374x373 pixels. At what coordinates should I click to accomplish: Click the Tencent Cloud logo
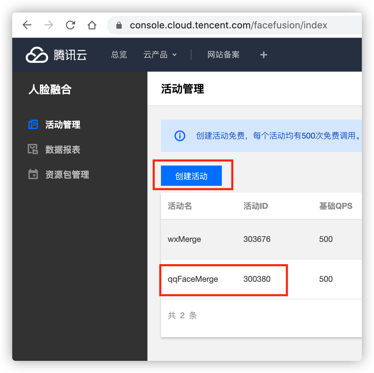(x=56, y=55)
